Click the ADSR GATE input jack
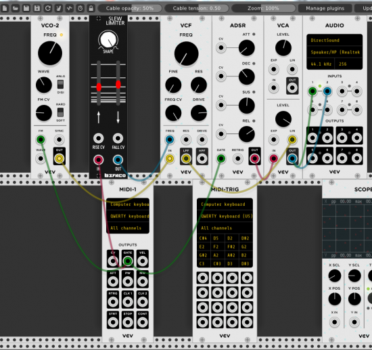The image size is (372, 350). [221, 158]
